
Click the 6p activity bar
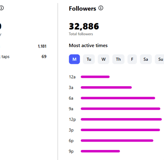pyautogui.click(x=117, y=141)
